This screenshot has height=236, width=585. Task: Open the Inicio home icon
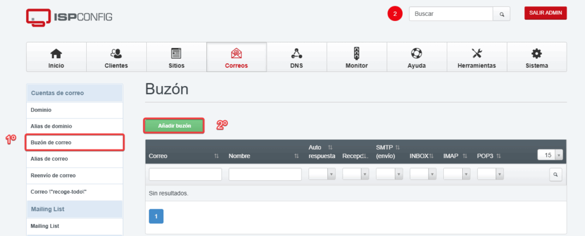tap(57, 54)
